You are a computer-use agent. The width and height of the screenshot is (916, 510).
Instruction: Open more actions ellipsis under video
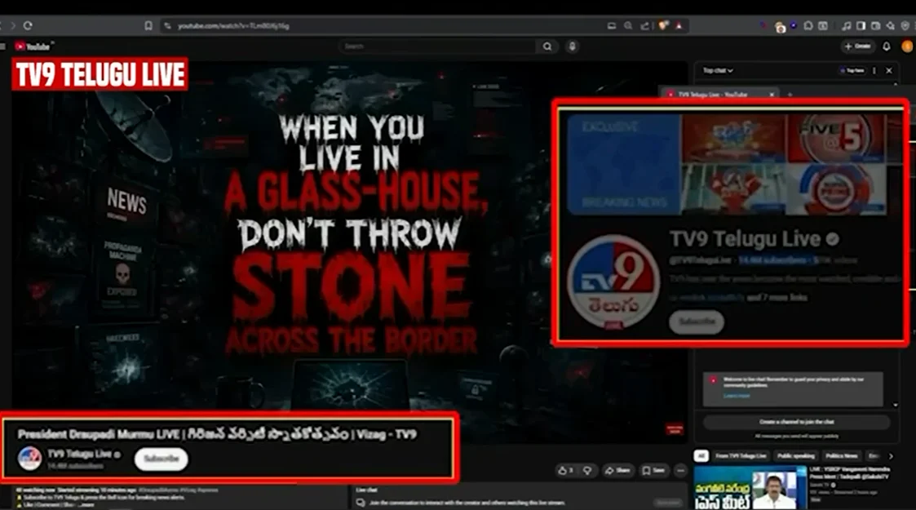coord(680,470)
